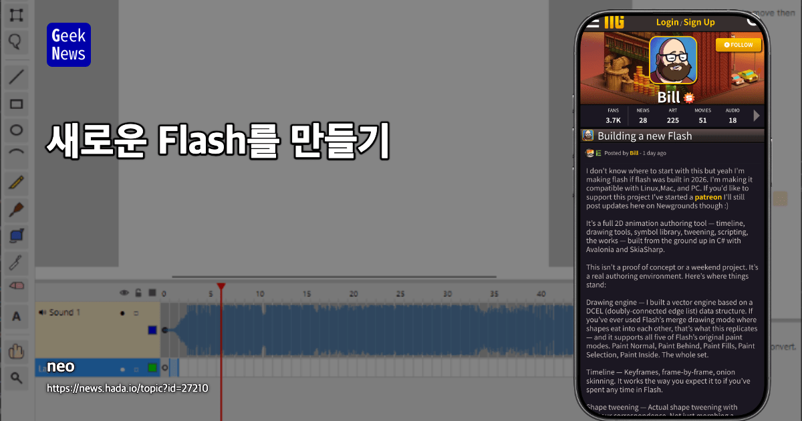Open the Newgrounds hamburger menu
The image size is (802, 421).
tap(594, 21)
